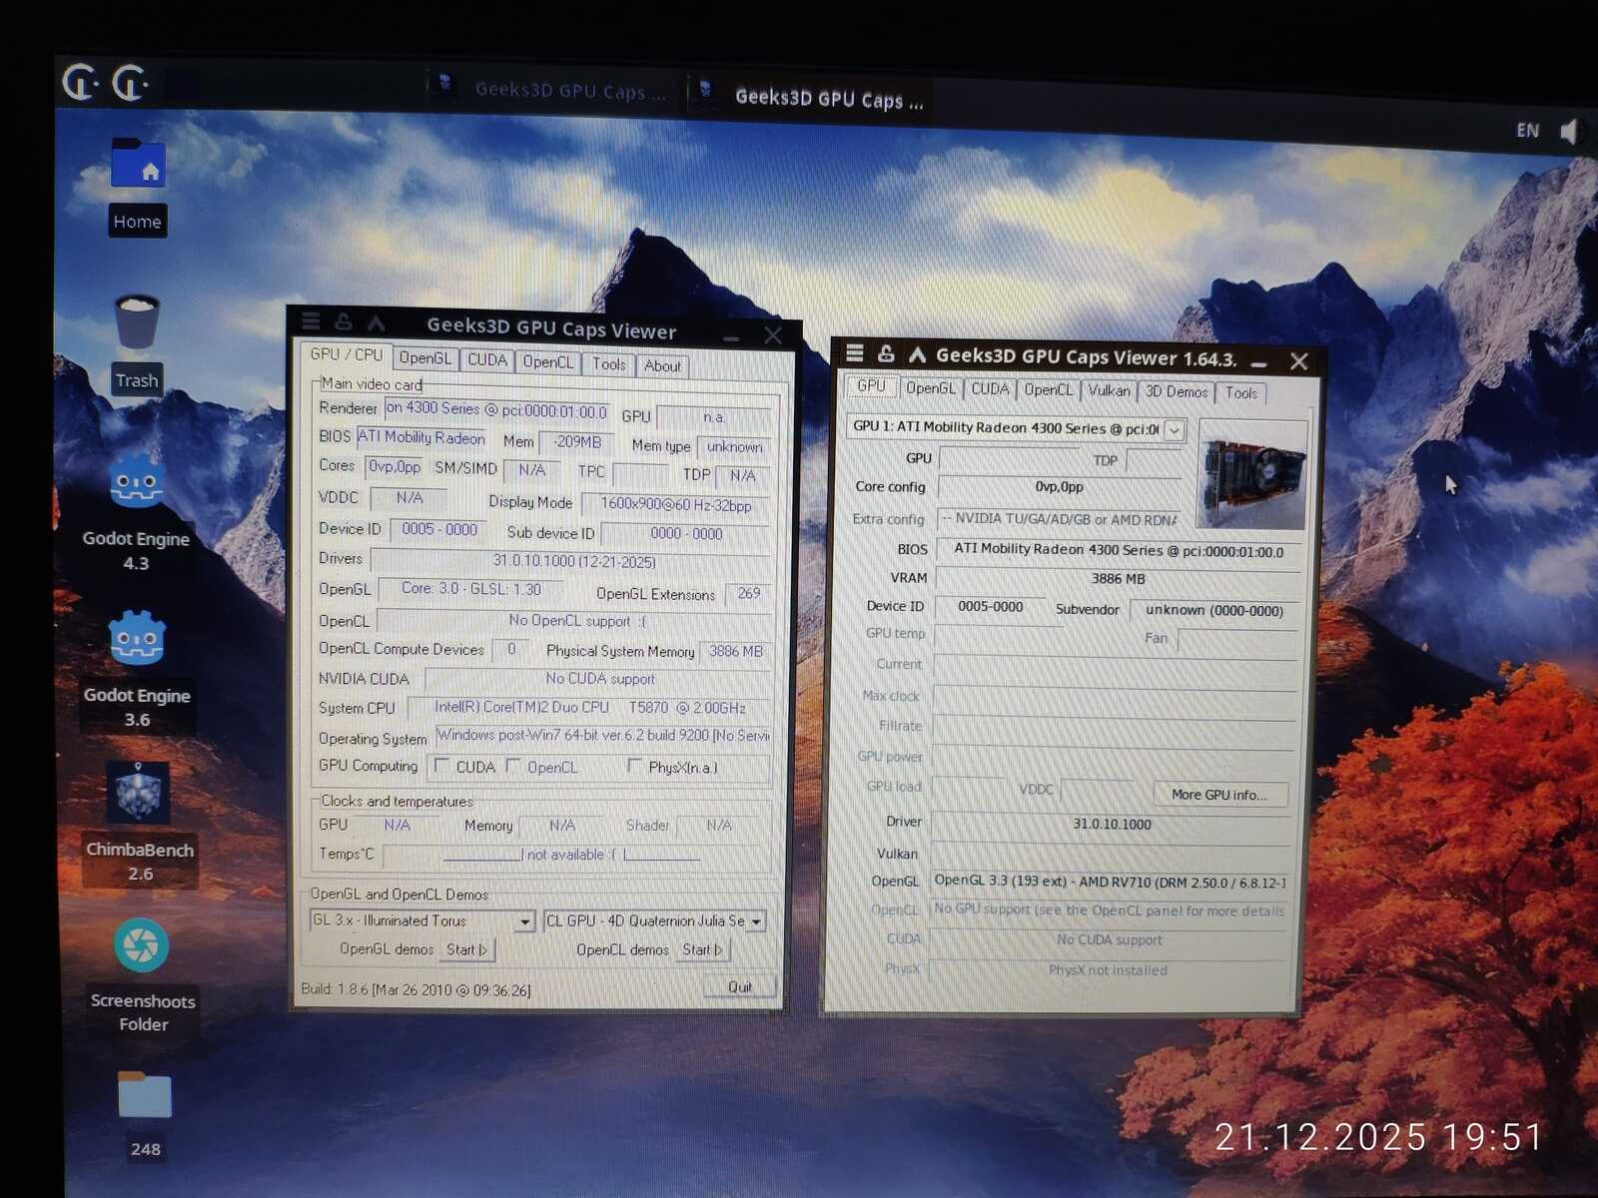Click the System CPU field showing Core2 Duo T5870
The height and width of the screenshot is (1198, 1598).
(590, 708)
